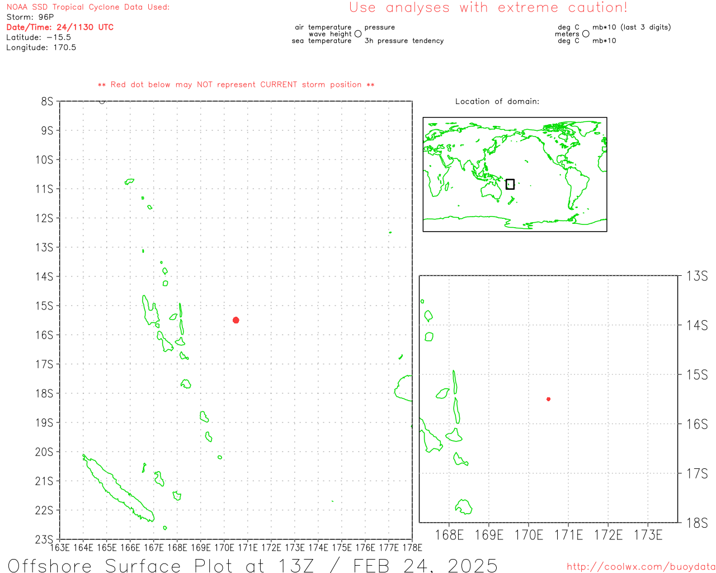716x573 pixels.
Task: Click the Australia outline on world map
Action: pyautogui.click(x=491, y=191)
